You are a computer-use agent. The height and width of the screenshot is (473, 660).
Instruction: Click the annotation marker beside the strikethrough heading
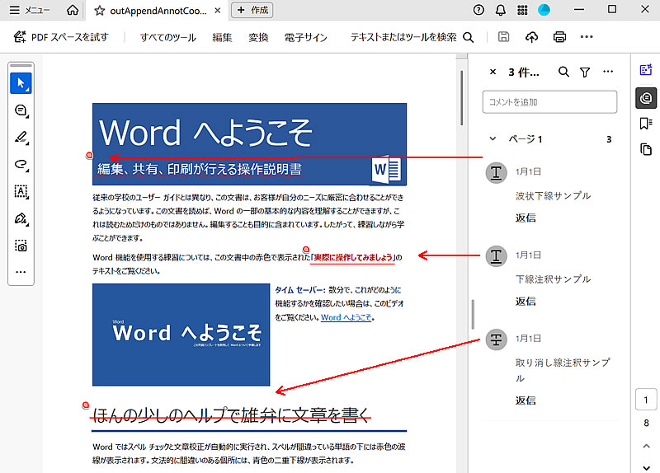click(86, 405)
